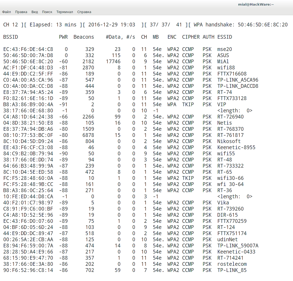The height and width of the screenshot is (281, 293).
Task: Open the Правка menu
Action: point(21,12)
